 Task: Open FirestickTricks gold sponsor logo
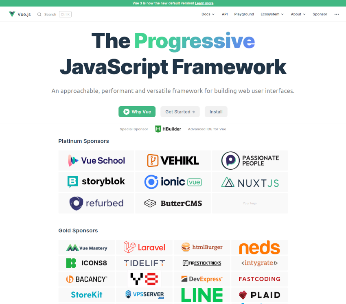click(x=202, y=263)
